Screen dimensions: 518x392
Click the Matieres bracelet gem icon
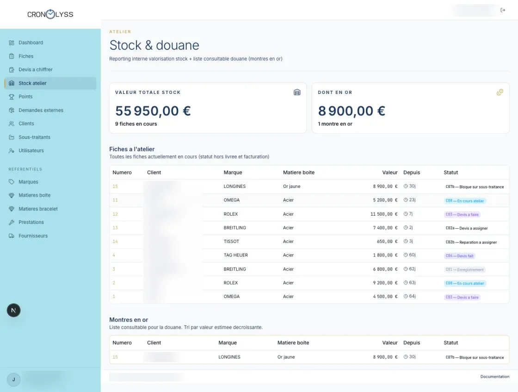coord(12,209)
